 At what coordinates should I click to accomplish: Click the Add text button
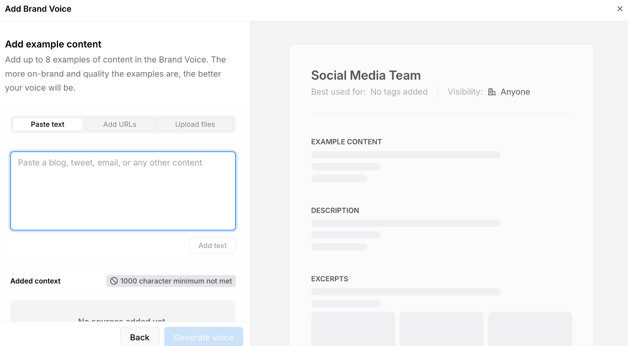point(212,246)
